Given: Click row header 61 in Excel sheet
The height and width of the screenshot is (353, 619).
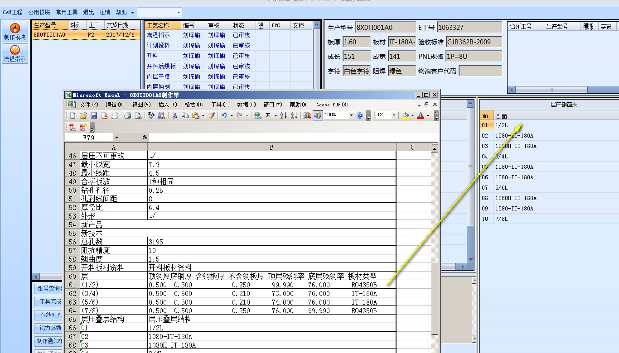Looking at the screenshot, I should click(x=72, y=285).
